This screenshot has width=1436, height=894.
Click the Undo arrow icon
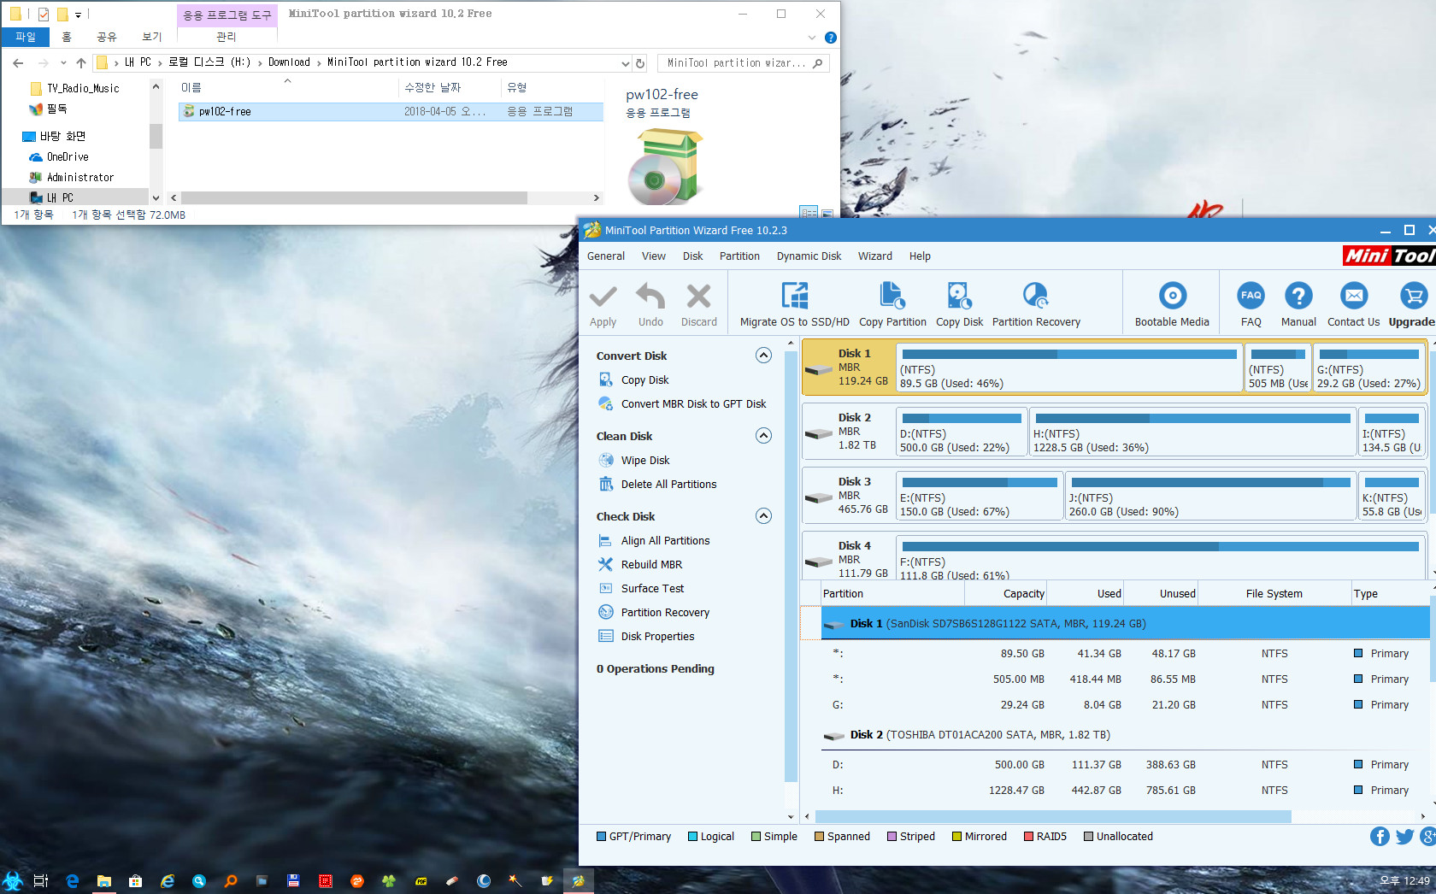tap(650, 296)
